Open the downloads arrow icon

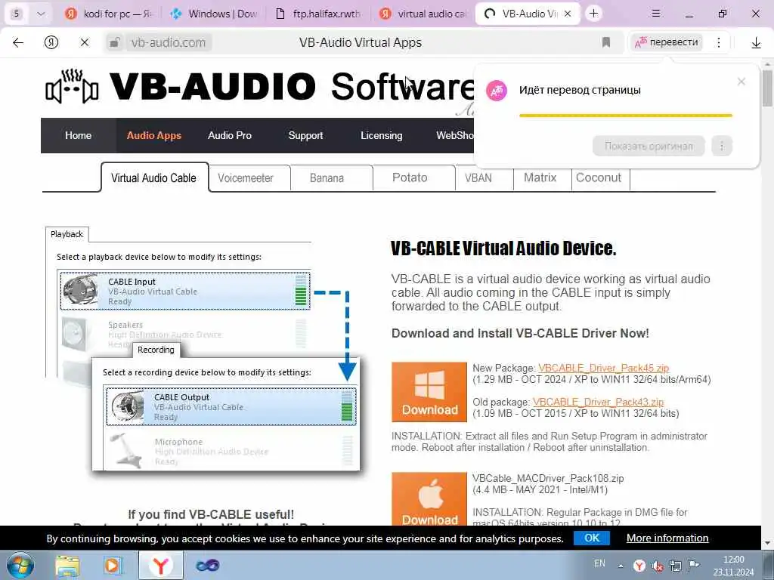tap(756, 43)
